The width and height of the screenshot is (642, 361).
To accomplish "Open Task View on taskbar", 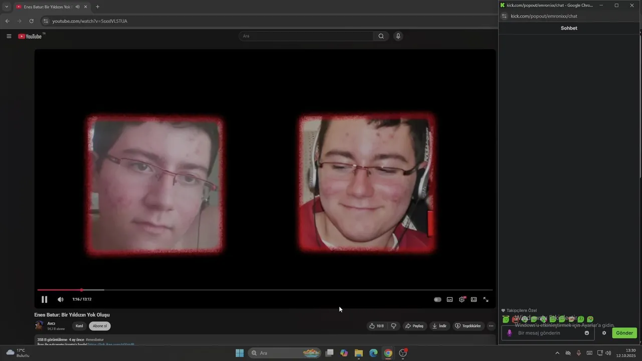I will [x=330, y=353].
